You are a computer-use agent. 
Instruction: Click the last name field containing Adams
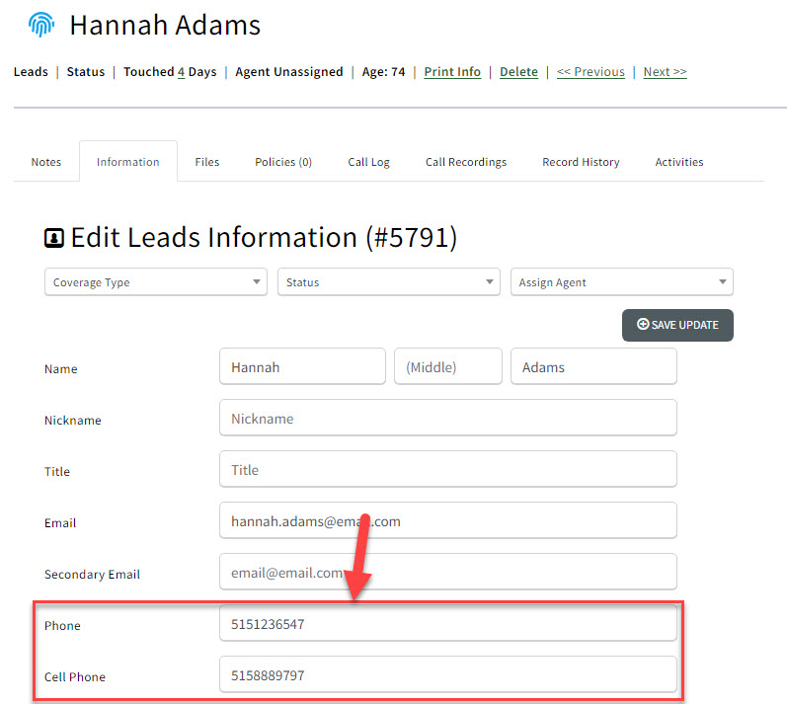(593, 366)
